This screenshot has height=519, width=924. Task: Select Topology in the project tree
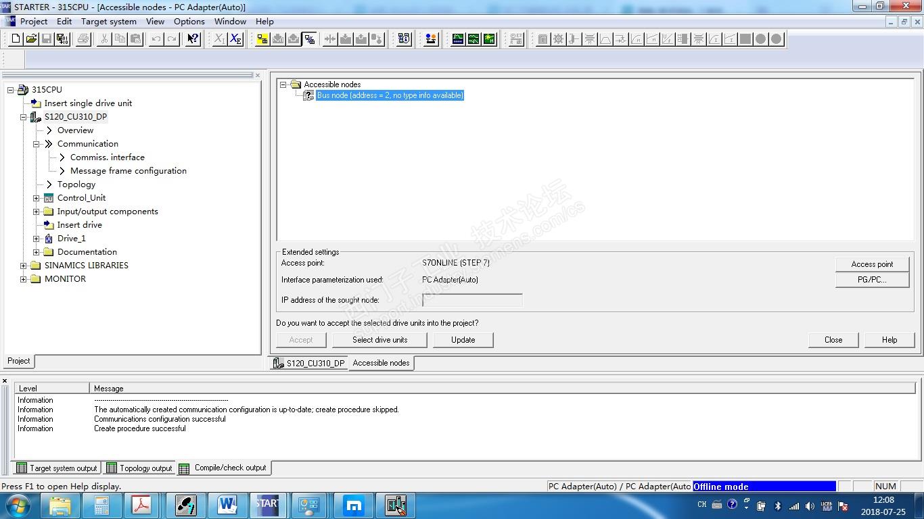coord(76,184)
